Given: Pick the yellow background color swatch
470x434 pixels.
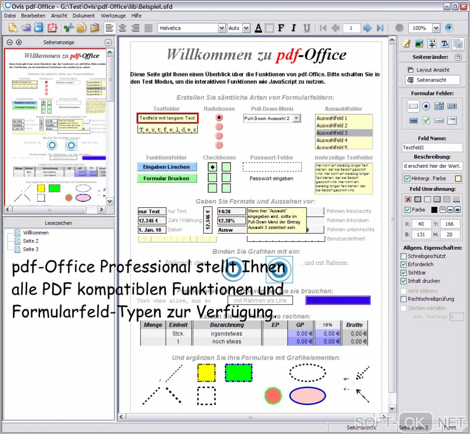Looking at the screenshot, I should pyautogui.click(x=458, y=179).
